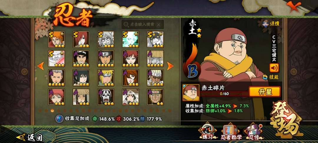
Task: Tap the 登场 deploy button
Action: coord(287,119)
